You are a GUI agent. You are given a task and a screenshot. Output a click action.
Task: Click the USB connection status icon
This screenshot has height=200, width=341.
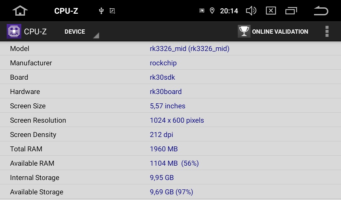[x=101, y=11]
